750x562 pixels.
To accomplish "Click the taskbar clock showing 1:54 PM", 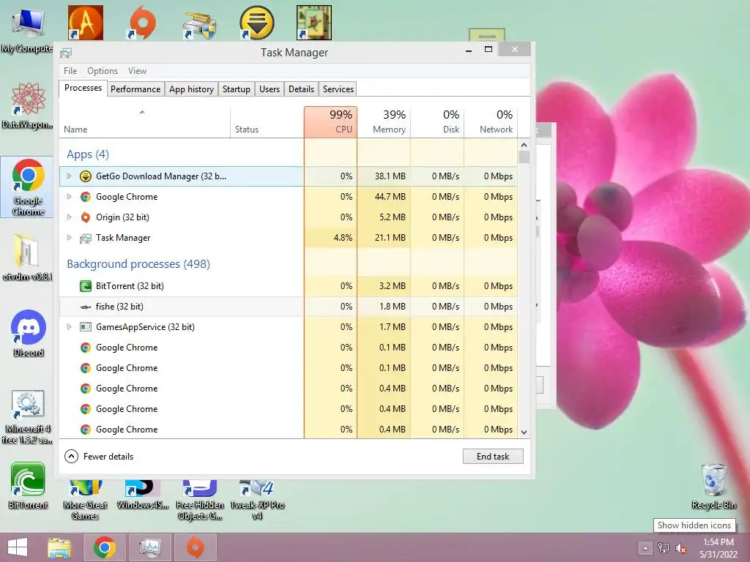I will (x=718, y=548).
